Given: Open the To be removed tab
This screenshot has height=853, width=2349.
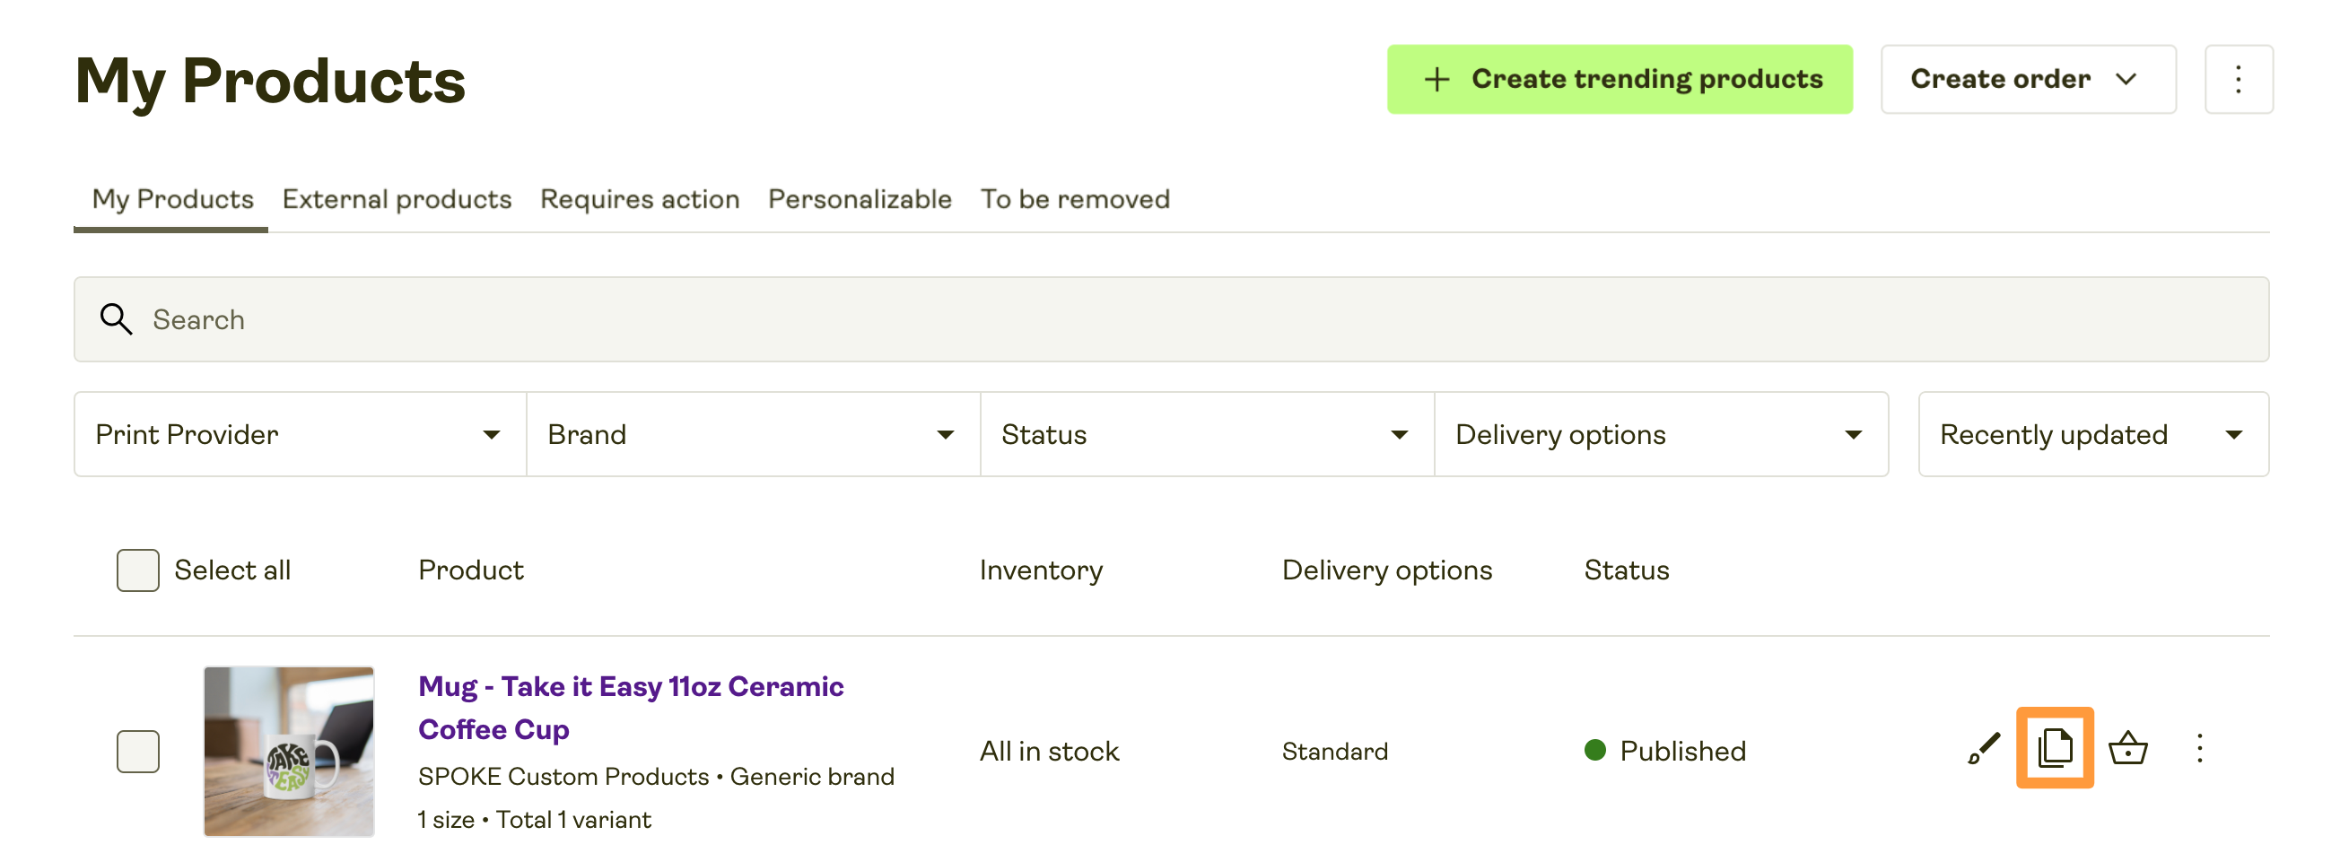Looking at the screenshot, I should pos(1076,198).
